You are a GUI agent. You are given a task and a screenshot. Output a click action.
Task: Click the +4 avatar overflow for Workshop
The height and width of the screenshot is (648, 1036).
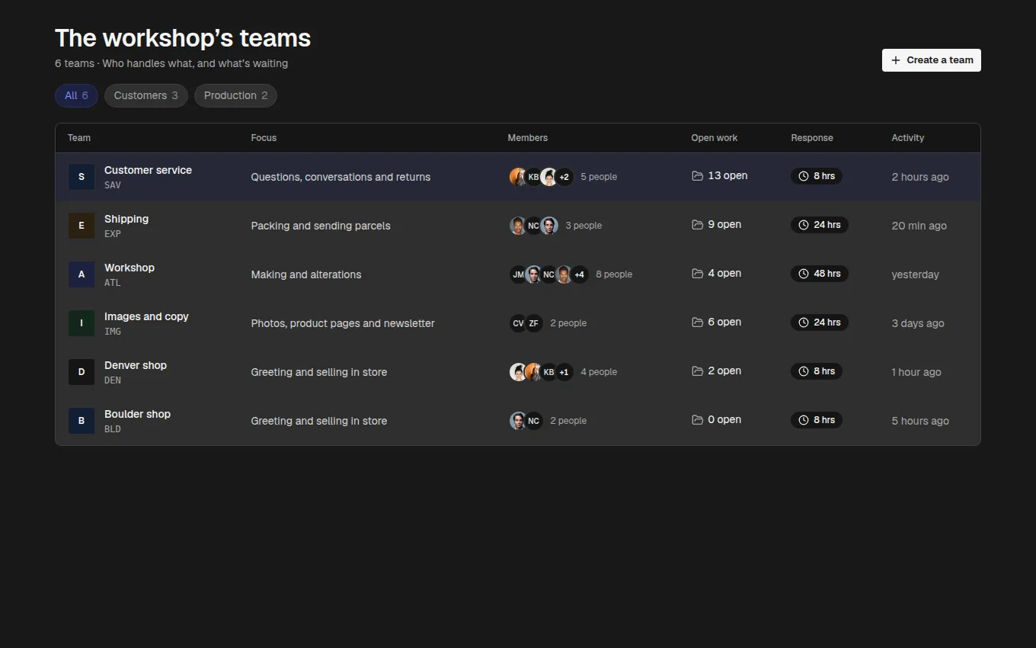579,274
